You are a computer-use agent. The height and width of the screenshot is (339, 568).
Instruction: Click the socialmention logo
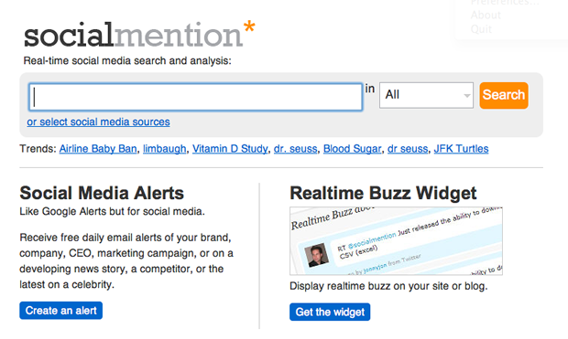139,34
